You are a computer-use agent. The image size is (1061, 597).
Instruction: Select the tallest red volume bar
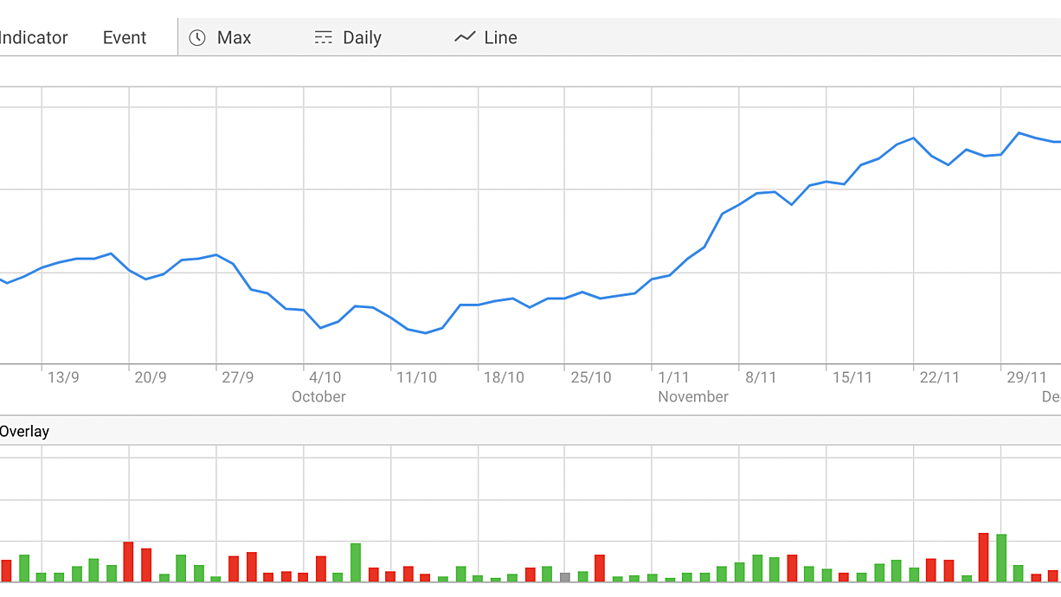pyautogui.click(x=983, y=557)
